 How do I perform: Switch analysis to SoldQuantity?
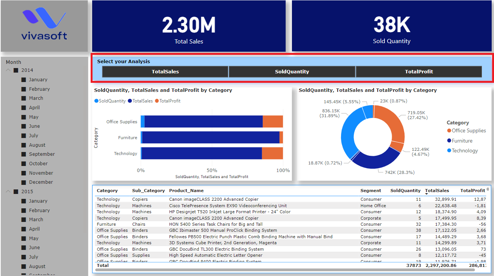click(x=292, y=71)
